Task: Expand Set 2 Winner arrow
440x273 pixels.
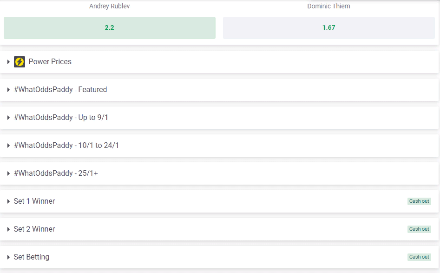Action: click(x=8, y=229)
